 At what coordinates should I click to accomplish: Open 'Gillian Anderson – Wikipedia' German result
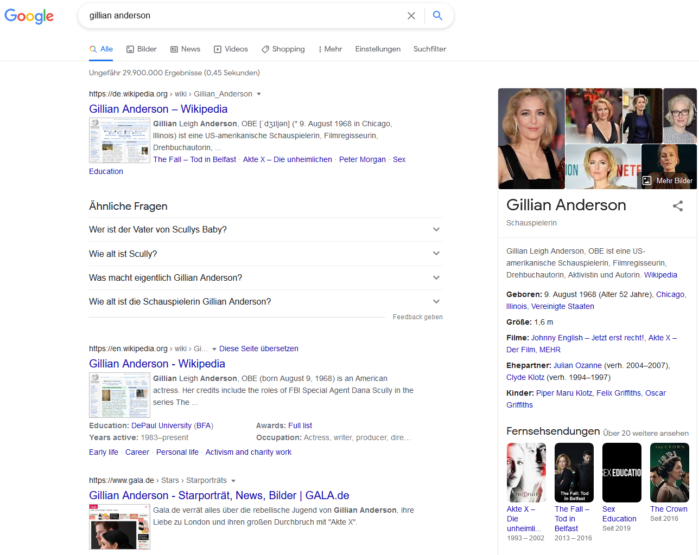point(158,109)
